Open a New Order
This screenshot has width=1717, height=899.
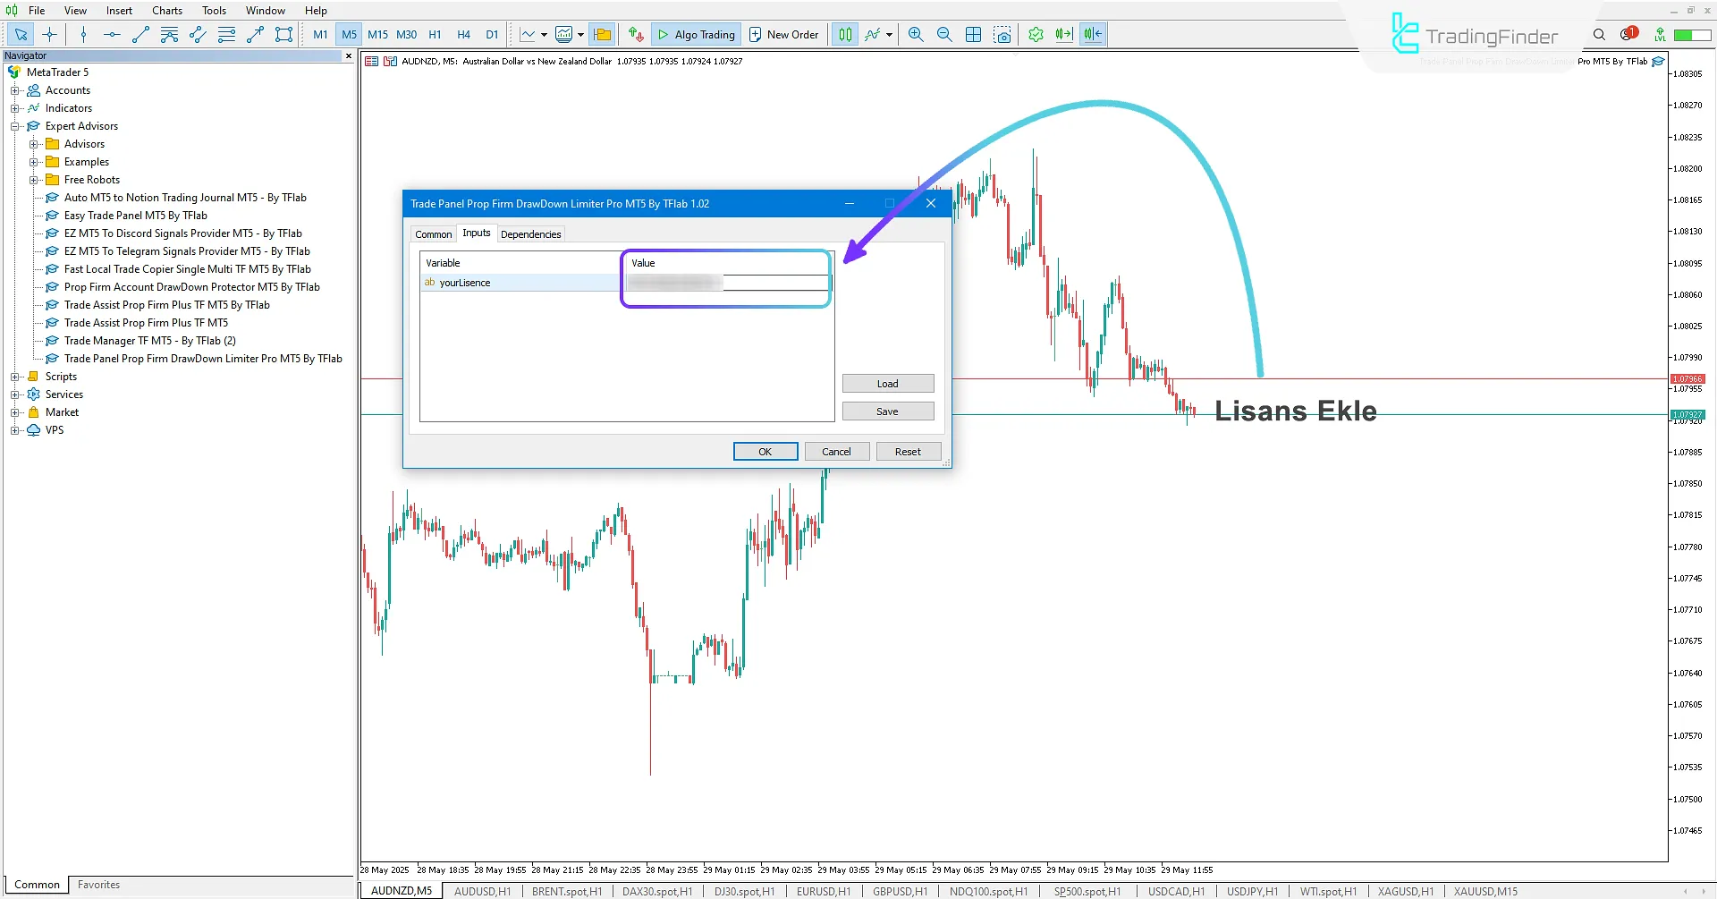784,34
